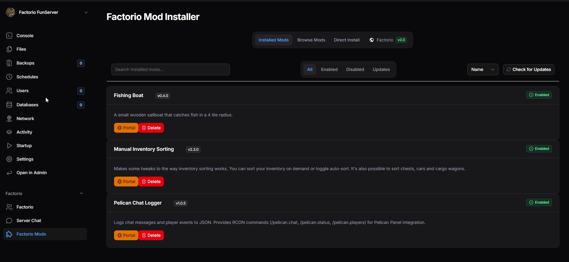
Task: Click the Backups archive icon
Action: [x=9, y=63]
